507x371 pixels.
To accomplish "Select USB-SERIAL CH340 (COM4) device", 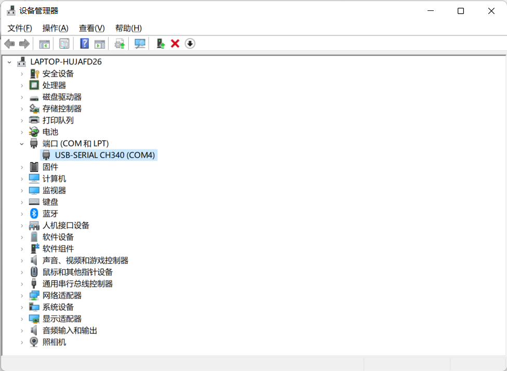I will 99,155.
